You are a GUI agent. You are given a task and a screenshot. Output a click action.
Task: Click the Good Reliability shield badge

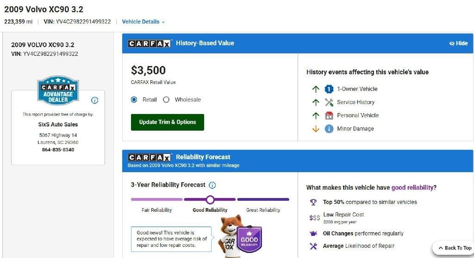pyautogui.click(x=249, y=240)
